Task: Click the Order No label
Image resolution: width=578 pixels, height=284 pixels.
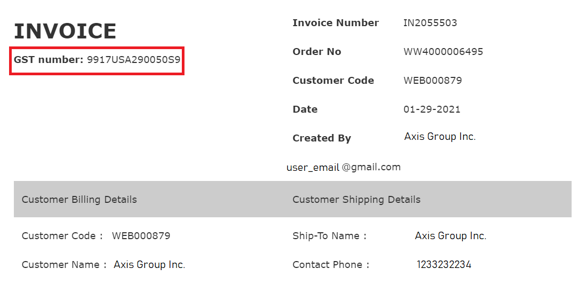Action: tap(317, 52)
